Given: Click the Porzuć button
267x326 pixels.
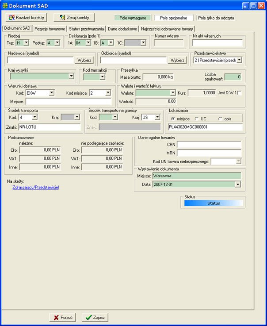Looking at the screenshot, I should 62,318.
